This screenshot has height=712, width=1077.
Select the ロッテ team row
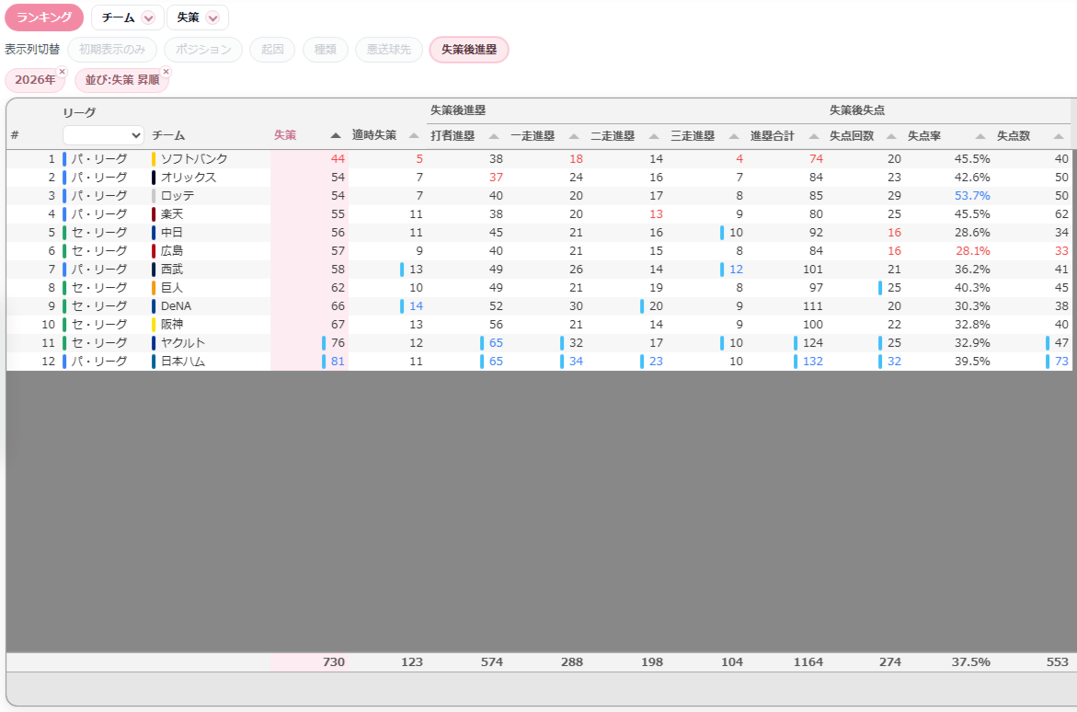click(538, 196)
